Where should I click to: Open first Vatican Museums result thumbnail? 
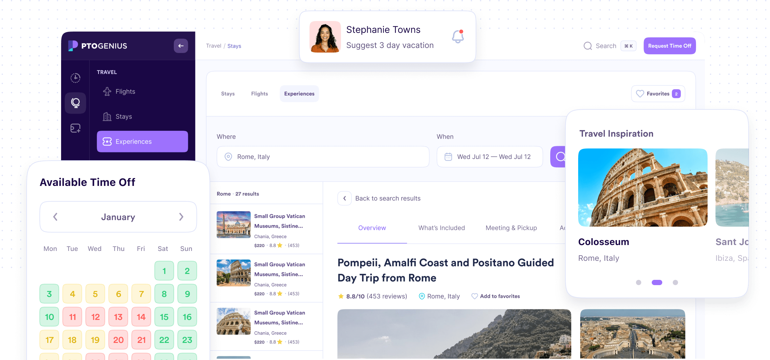coord(234,225)
